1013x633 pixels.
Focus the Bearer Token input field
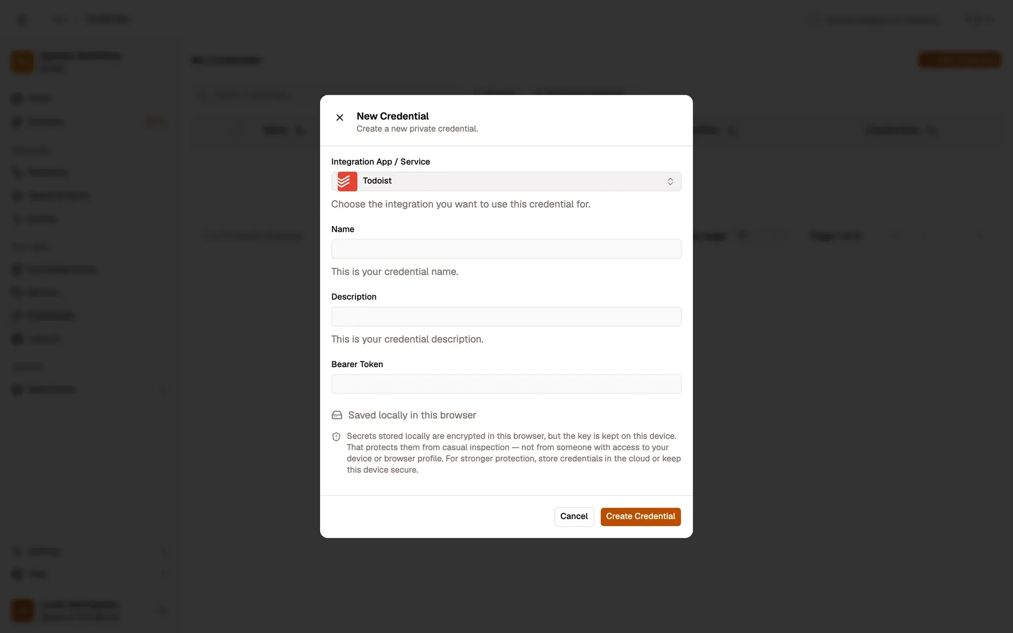506,384
